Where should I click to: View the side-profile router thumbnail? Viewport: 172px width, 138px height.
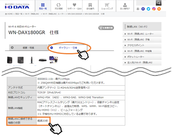(32, 60)
